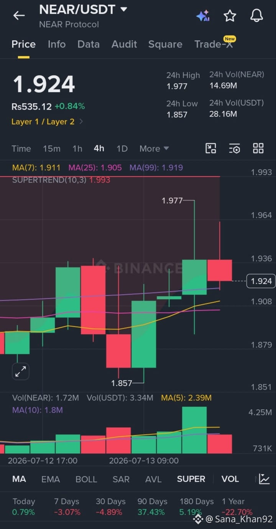Click the 24h Vol(USDT) 28.16M value
Viewport: 276px width, 529px height.
[x=223, y=114]
